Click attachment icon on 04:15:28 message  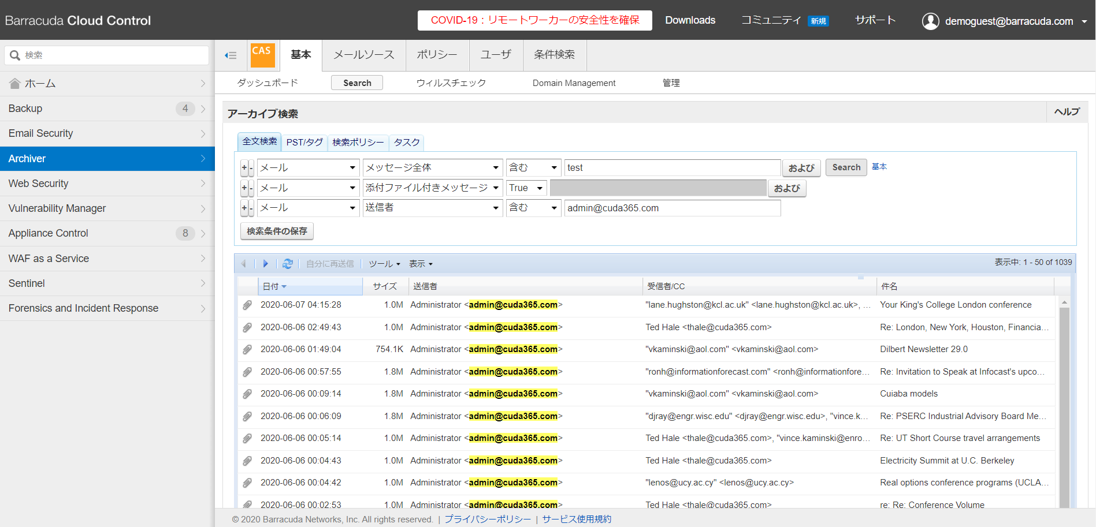click(x=247, y=305)
